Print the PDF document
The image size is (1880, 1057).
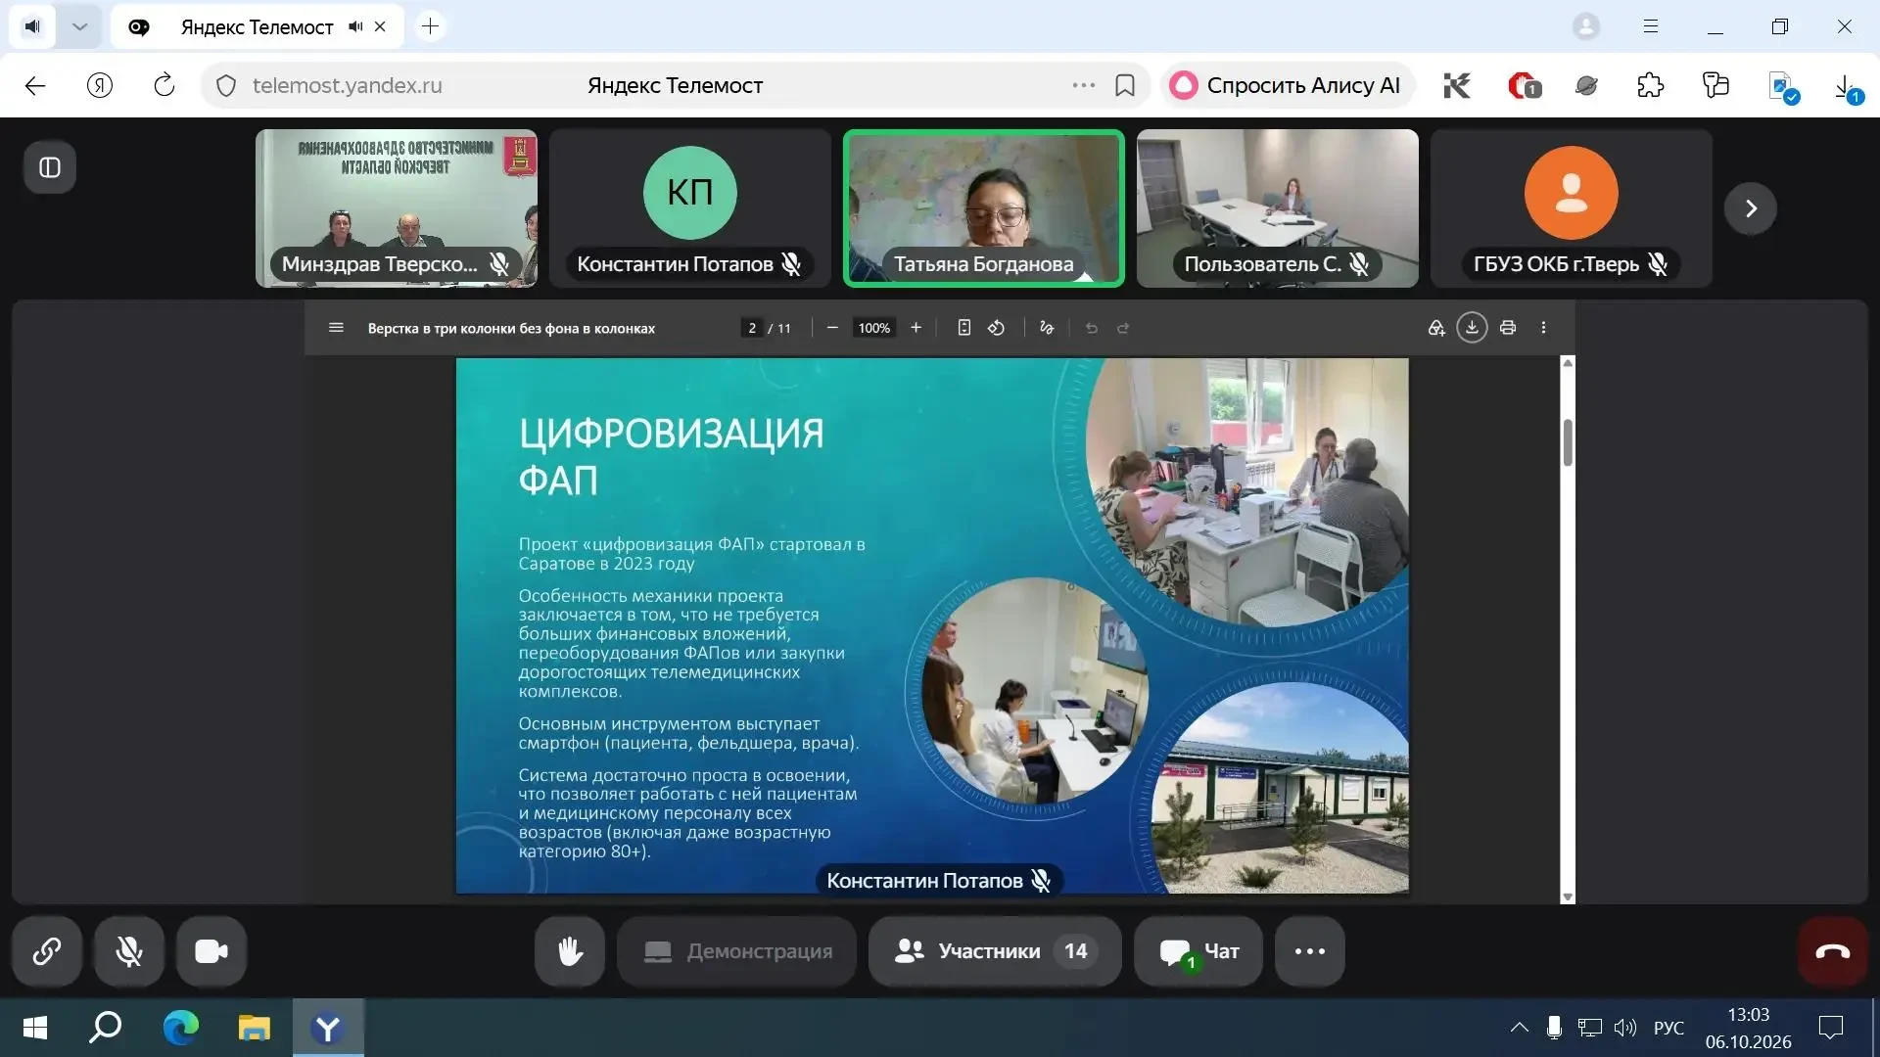pyautogui.click(x=1508, y=328)
